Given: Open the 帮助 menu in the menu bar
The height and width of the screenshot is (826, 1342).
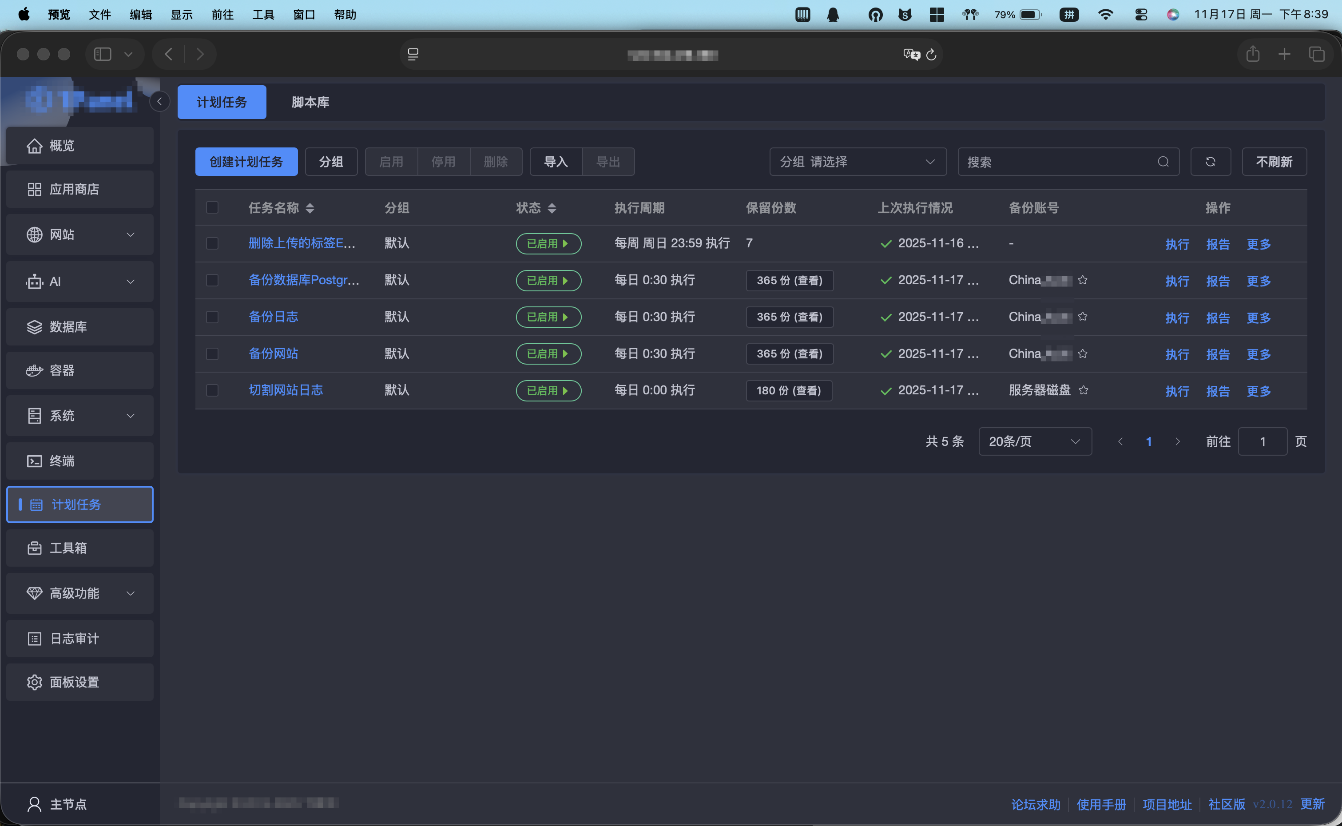Looking at the screenshot, I should 345,15.
